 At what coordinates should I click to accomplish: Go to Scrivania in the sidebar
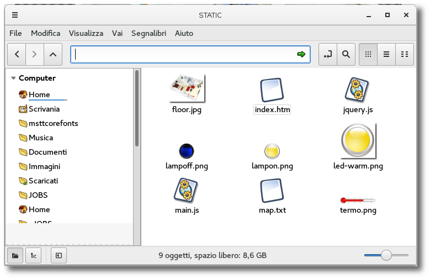coord(44,109)
